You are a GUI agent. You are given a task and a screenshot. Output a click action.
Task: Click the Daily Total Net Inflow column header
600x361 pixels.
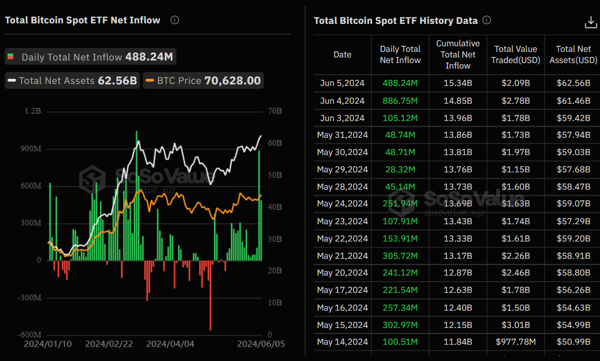400,55
